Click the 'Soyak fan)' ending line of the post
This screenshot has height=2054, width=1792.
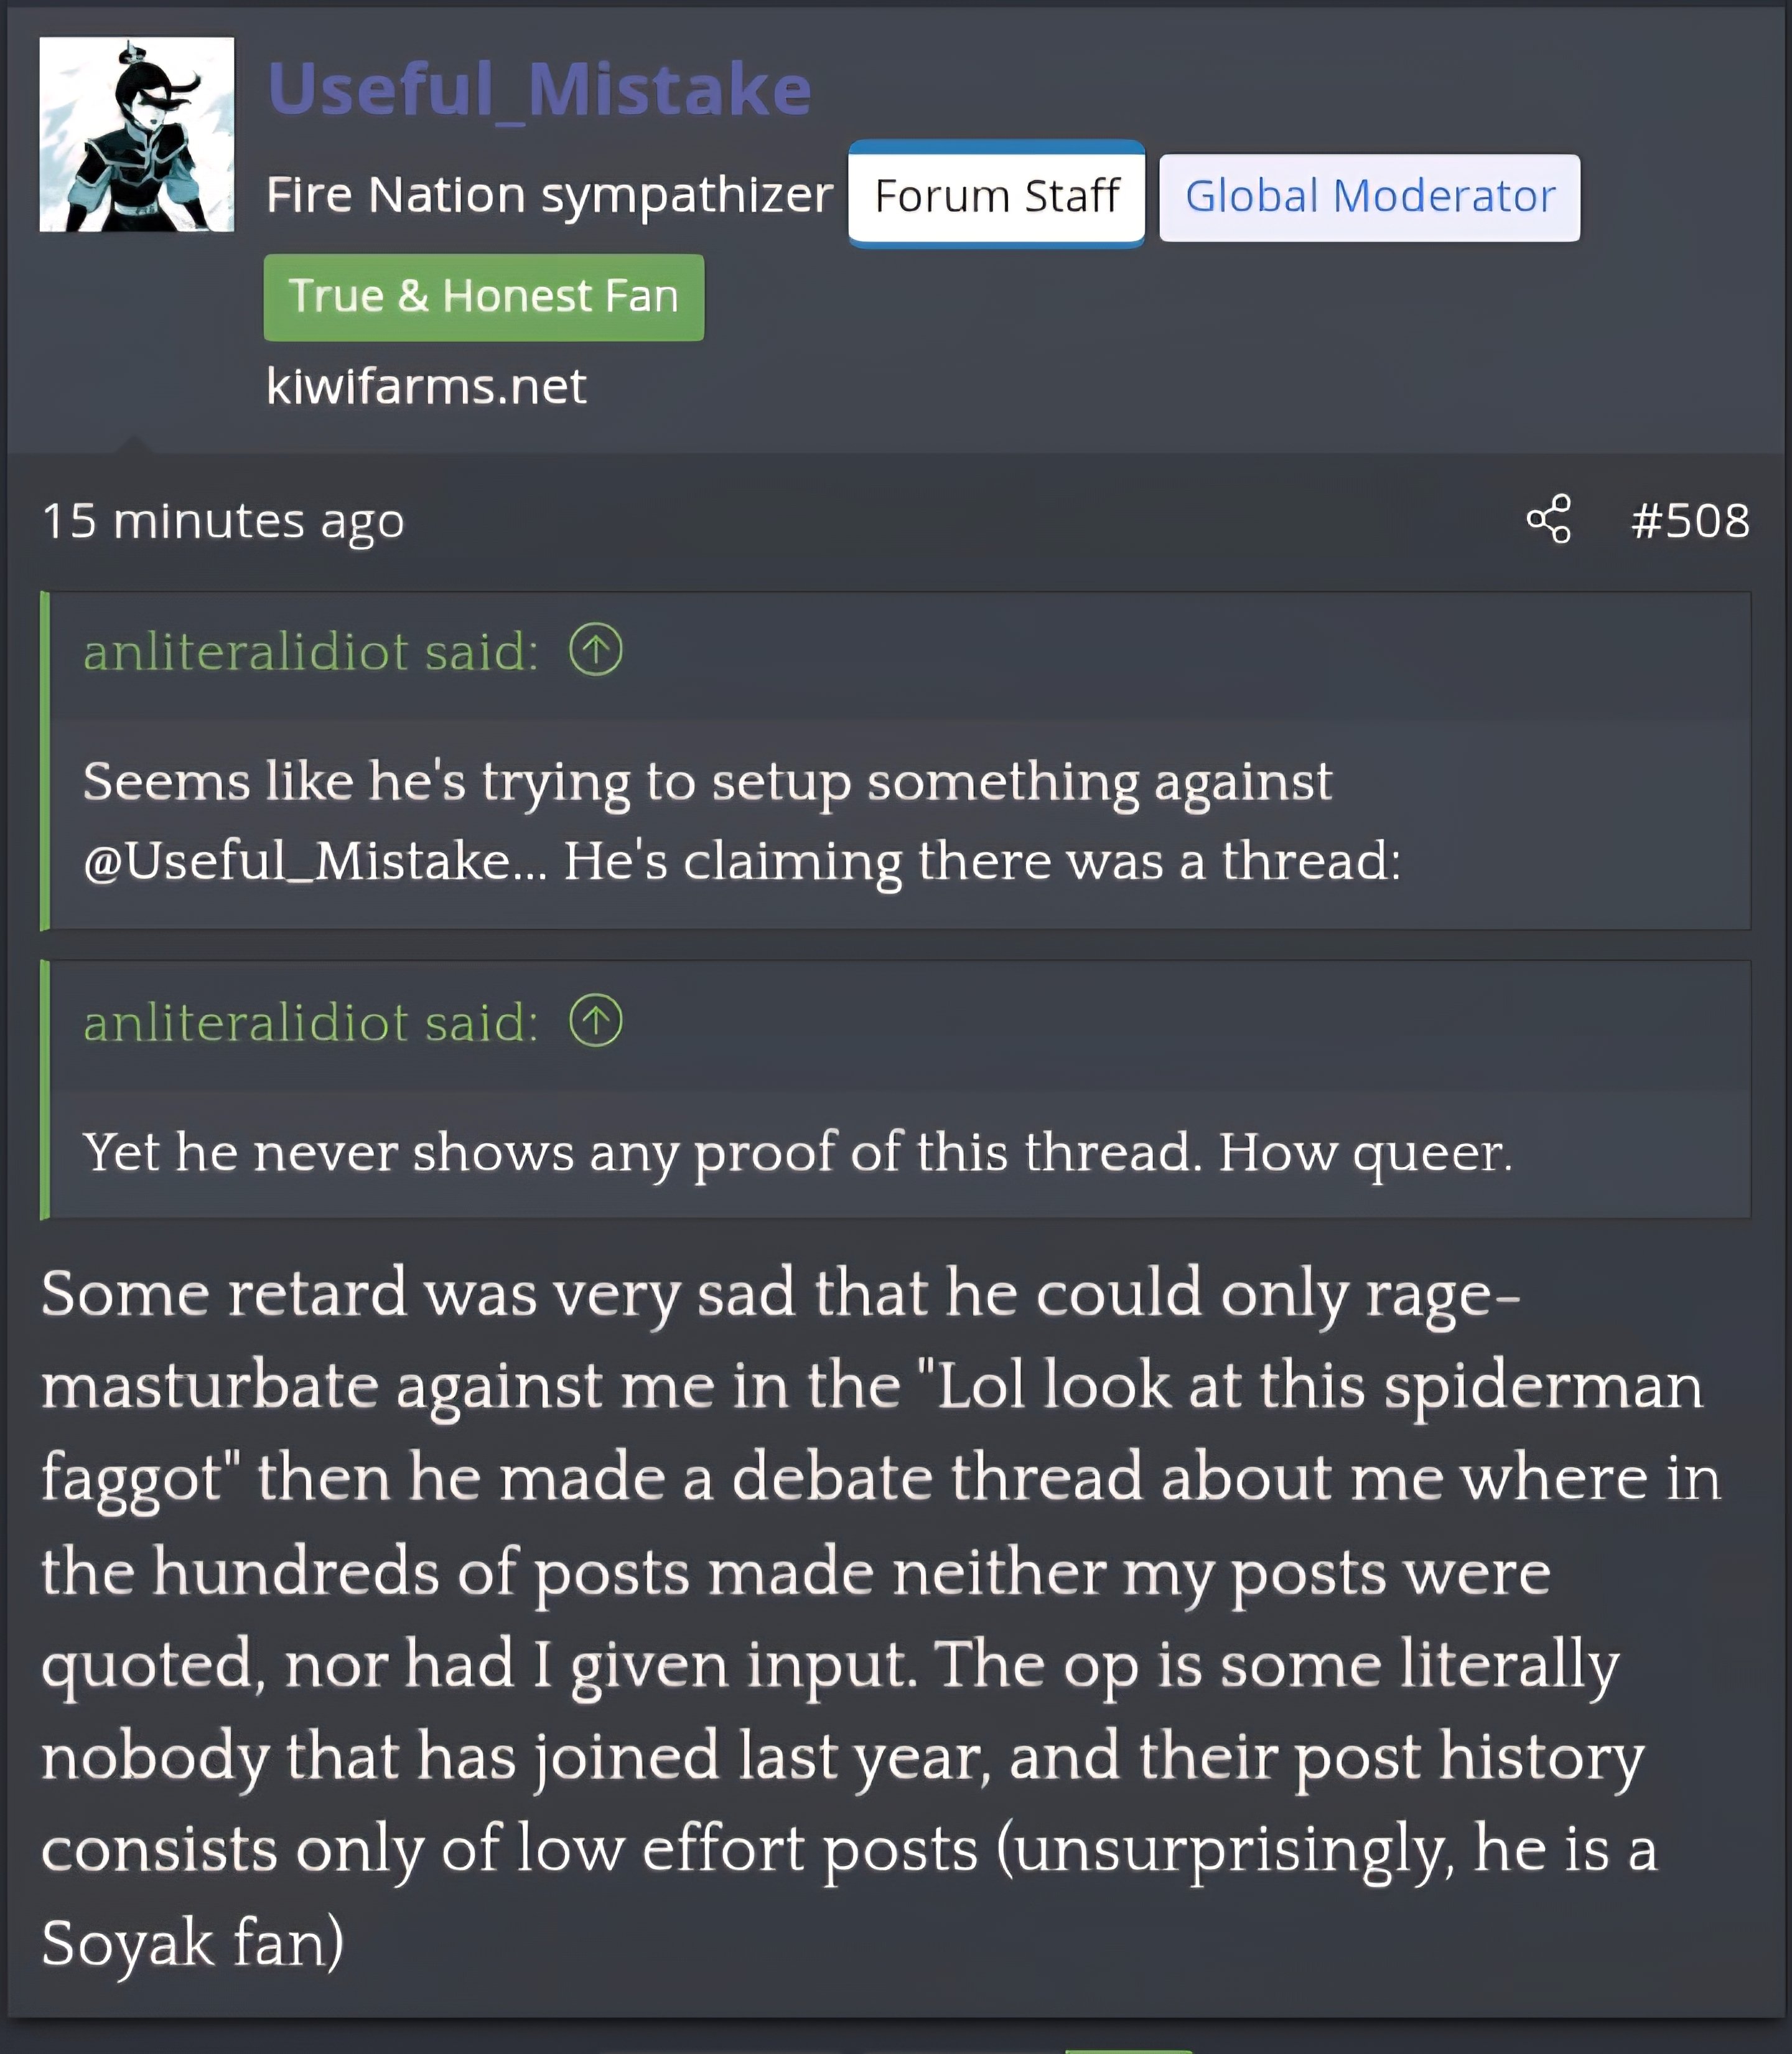[x=192, y=1942]
